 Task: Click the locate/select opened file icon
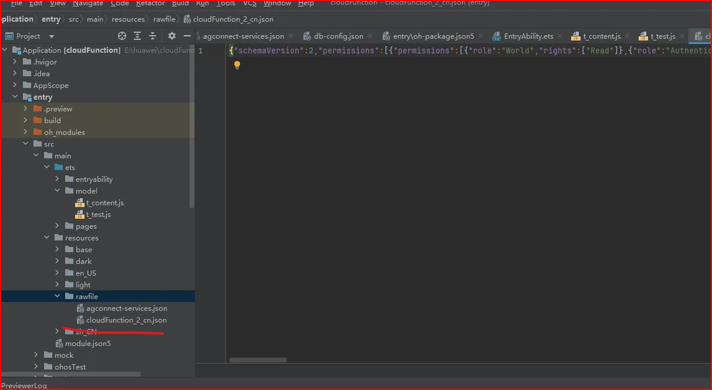(122, 36)
